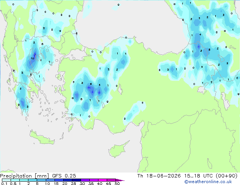Click the weatheronline.co.uk copyright link
This screenshot has height=185, width=240.
(x=208, y=182)
